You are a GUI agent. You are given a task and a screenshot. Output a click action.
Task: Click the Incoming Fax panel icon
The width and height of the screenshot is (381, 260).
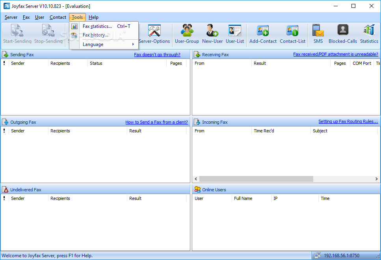tap(197, 122)
